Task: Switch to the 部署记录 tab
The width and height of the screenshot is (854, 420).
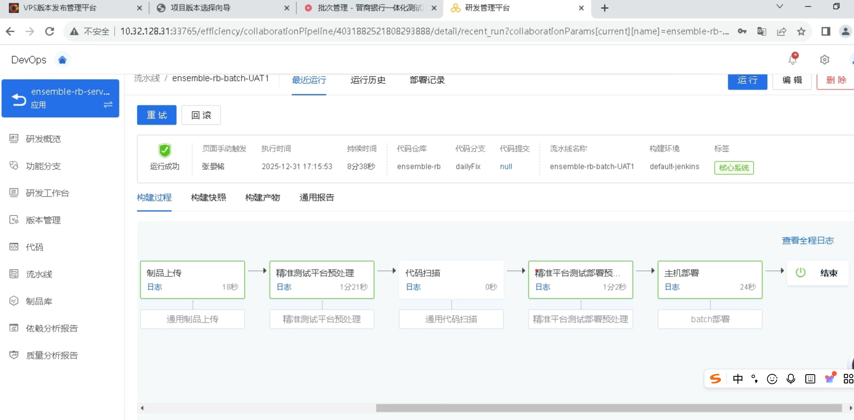Action: click(x=427, y=81)
